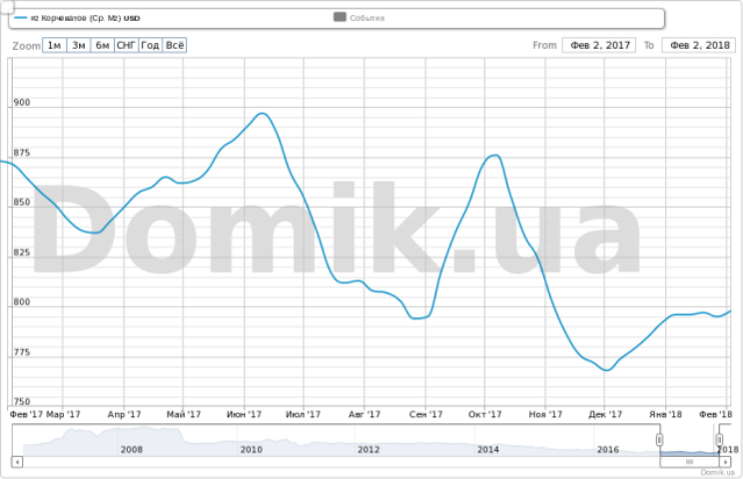Click the navigator scrollbar thumb
This screenshot has width=743, height=479.
[689, 461]
